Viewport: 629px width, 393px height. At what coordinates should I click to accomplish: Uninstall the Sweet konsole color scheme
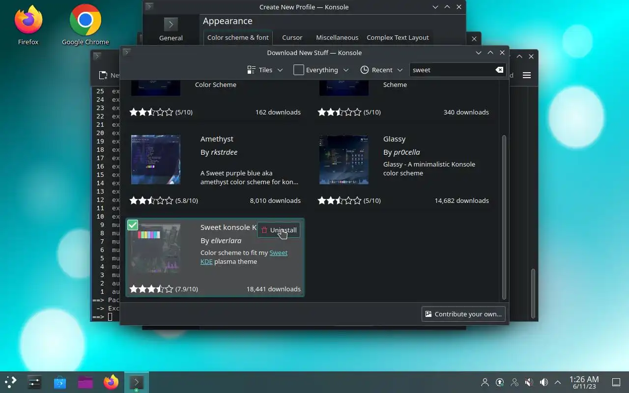click(279, 230)
